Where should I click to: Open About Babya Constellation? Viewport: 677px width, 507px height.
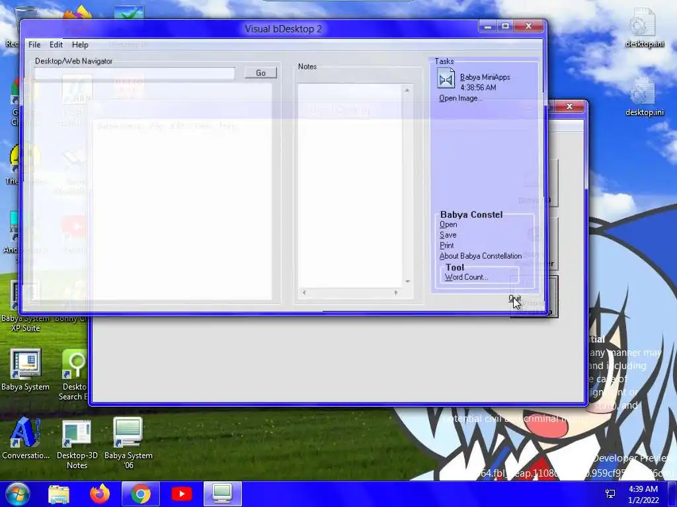pos(481,256)
